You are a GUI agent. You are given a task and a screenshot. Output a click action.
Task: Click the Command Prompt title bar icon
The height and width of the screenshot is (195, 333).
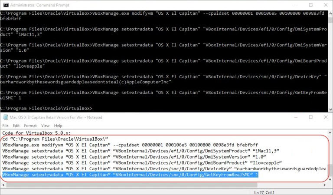pyautogui.click(x=6, y=5)
